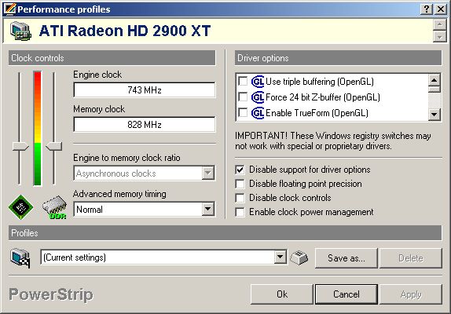Click the question mark help button in title bar

click(427, 9)
